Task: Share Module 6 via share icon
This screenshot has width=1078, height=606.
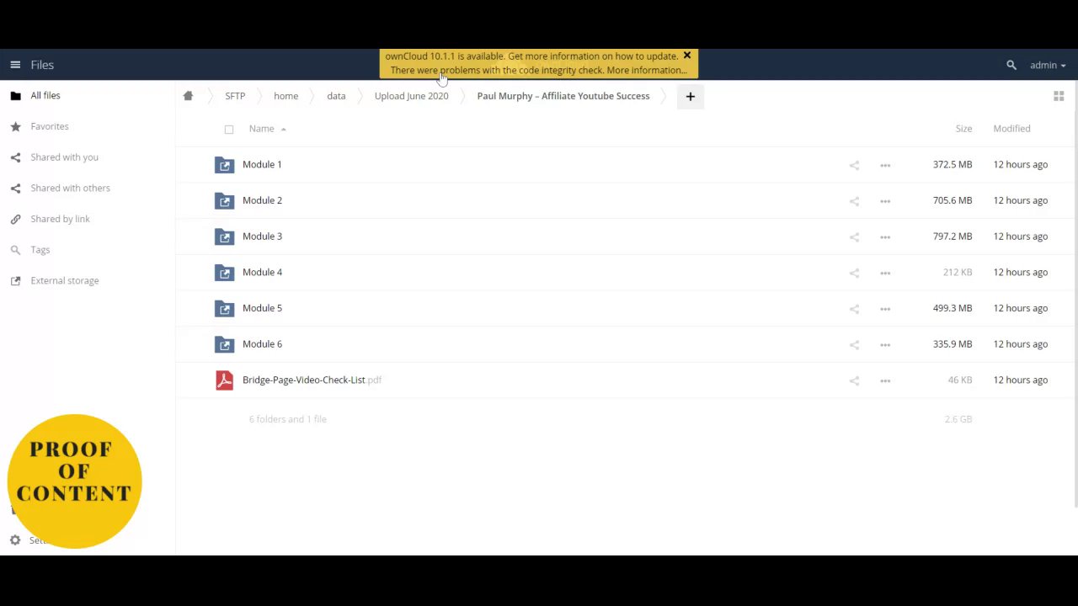Action: point(854,345)
